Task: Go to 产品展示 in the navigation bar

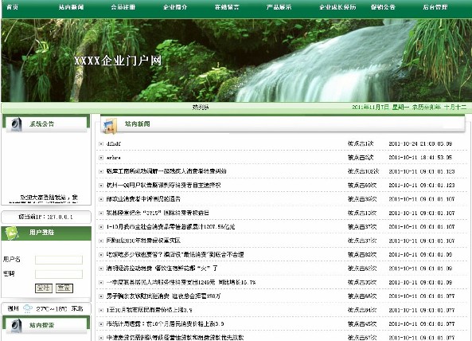Action: pos(279,7)
